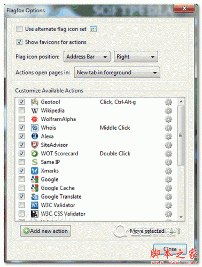Screen dimensions: 202x267
Task: Open gear settings for Xmarks
Action: click(168, 171)
